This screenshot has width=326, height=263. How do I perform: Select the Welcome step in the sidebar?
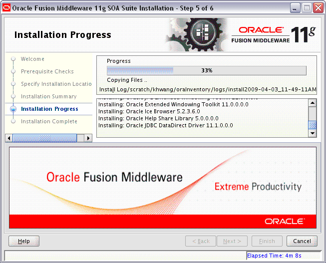(32, 59)
